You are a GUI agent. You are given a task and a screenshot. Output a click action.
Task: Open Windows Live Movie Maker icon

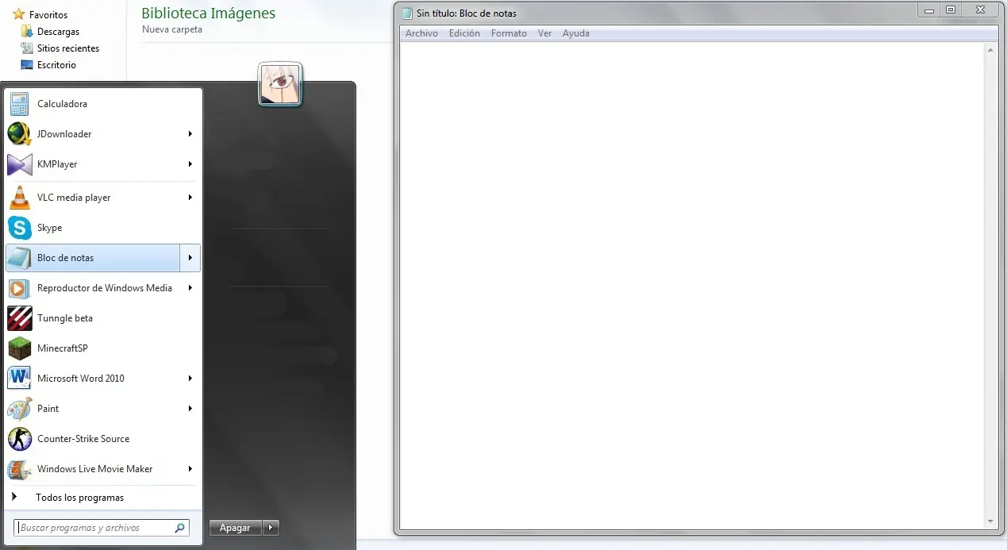tap(19, 469)
